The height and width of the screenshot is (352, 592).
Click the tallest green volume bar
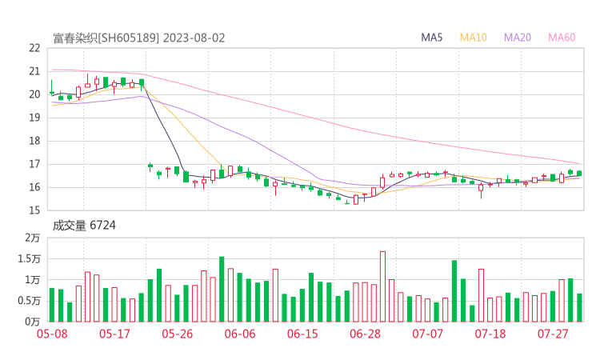[x=222, y=290]
